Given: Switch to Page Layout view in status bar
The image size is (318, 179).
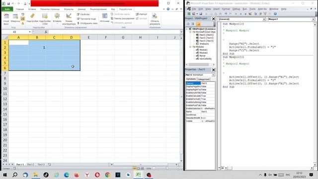Looking at the screenshot, I should 138,169.
